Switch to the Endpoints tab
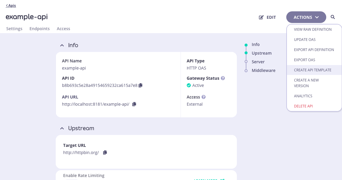Viewport: 342px width, 180px height. (39, 28)
